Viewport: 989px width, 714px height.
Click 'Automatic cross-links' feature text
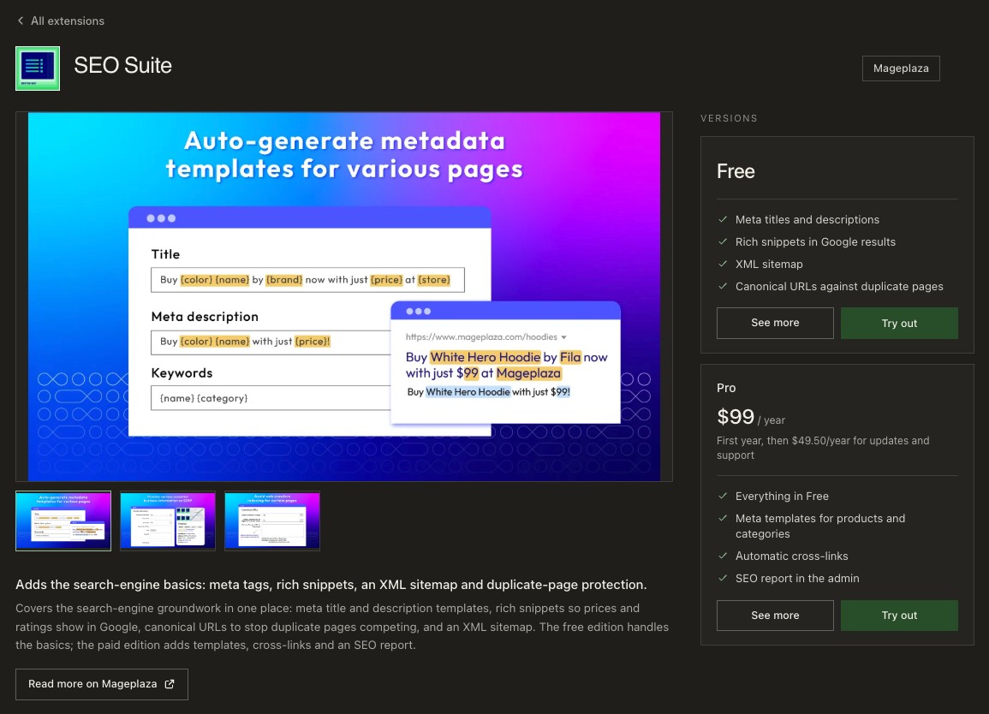point(791,556)
